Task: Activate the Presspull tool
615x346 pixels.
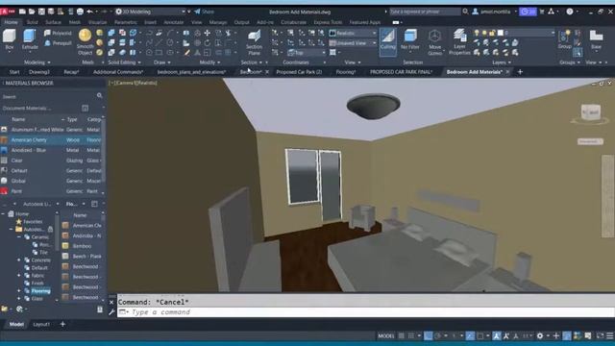Action: (58, 43)
